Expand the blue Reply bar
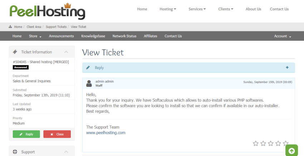Screen dimensions: 304x156 [188, 68]
